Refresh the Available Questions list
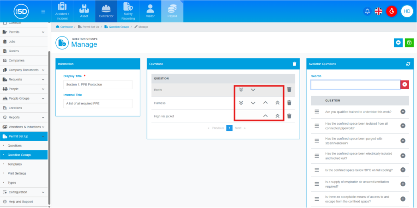 pyautogui.click(x=408, y=64)
